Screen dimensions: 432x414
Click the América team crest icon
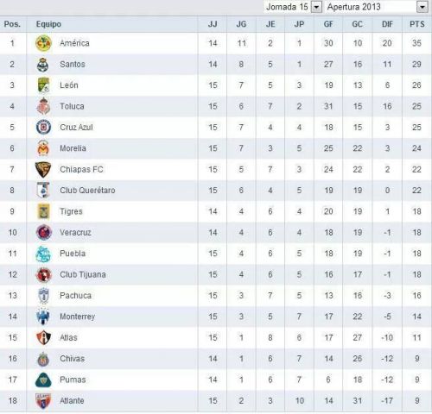click(x=43, y=43)
